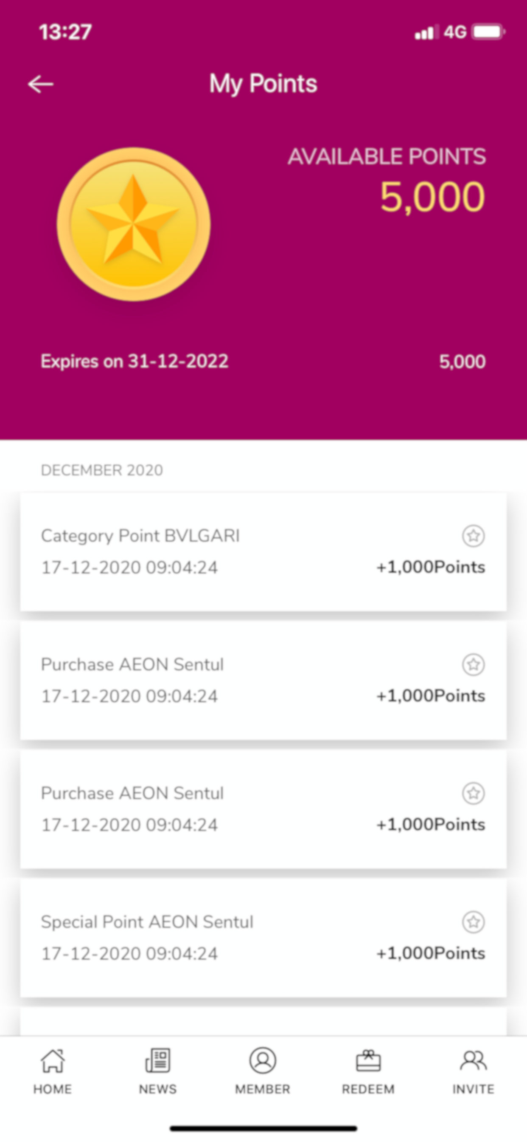527x1142 pixels.
Task: Select the Special Point AEON Sentul entry
Action: 263,938
